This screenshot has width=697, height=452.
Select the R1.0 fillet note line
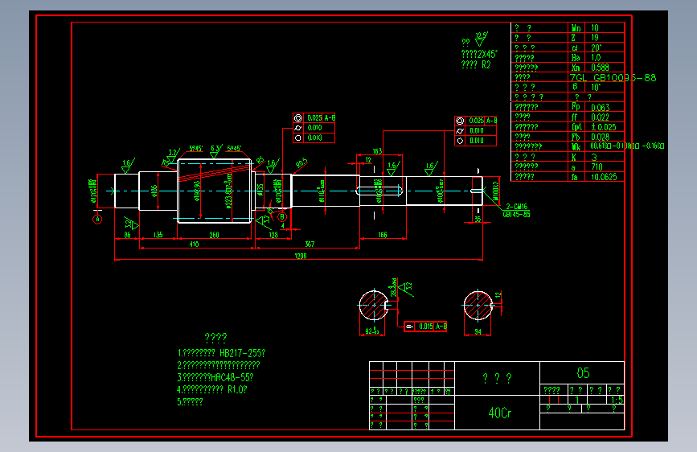click(212, 390)
